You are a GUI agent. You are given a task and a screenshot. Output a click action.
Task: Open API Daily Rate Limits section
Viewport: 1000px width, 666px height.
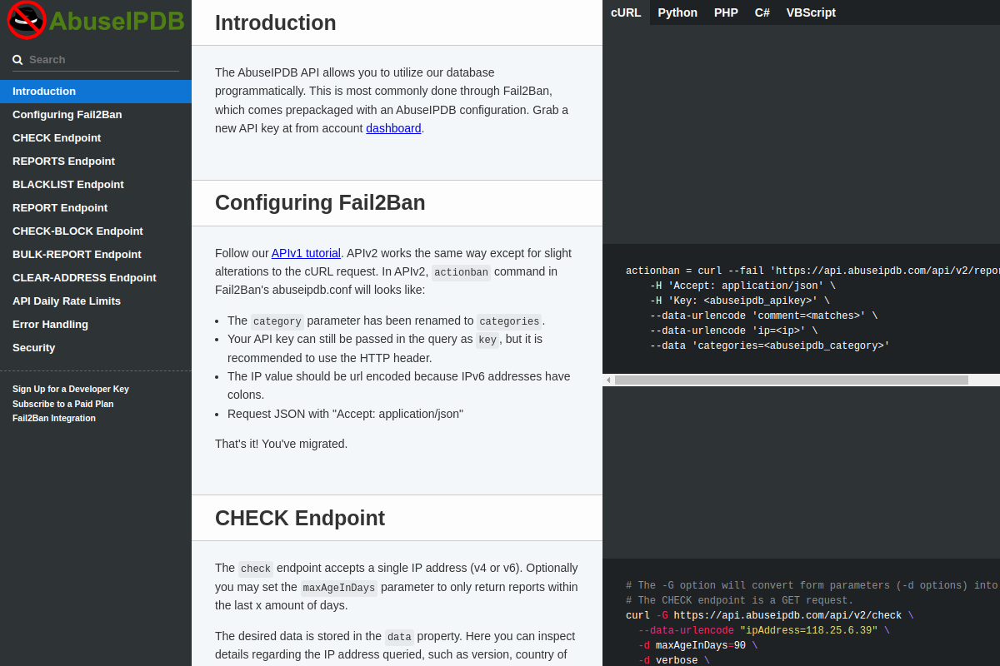coord(96,301)
